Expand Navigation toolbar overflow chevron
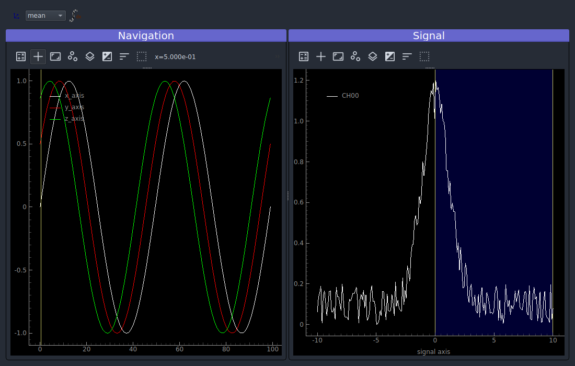This screenshot has height=366, width=575. coord(278,56)
